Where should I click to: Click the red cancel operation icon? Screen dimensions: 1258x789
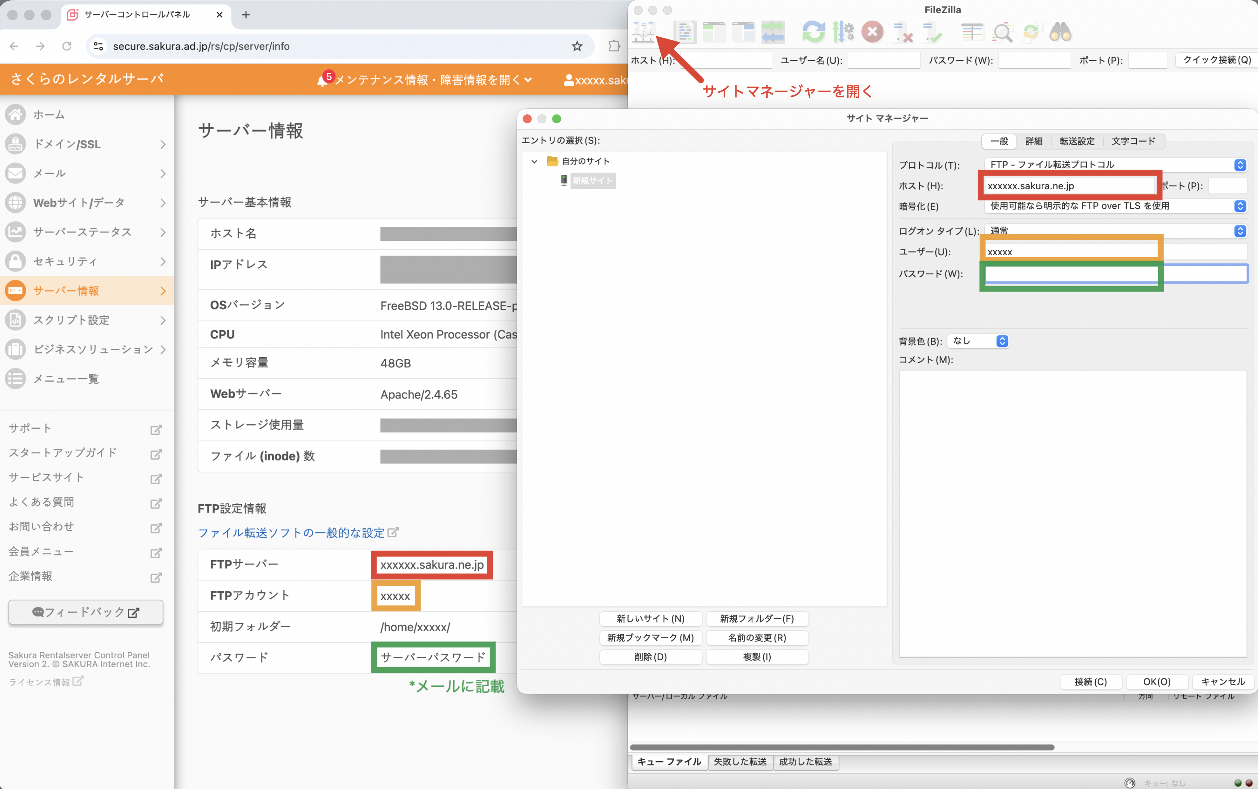(872, 32)
